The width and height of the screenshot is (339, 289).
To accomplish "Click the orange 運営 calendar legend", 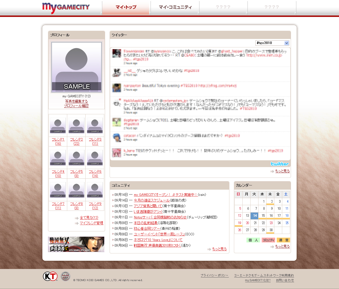I will [x=283, y=240].
